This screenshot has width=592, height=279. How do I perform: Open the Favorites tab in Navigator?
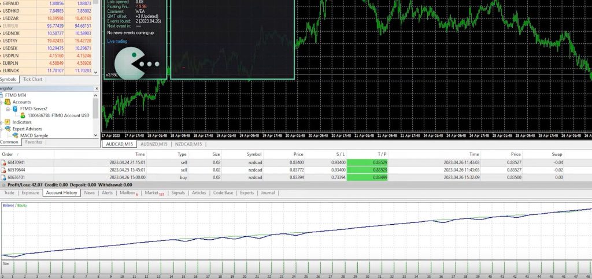pyautogui.click(x=34, y=142)
